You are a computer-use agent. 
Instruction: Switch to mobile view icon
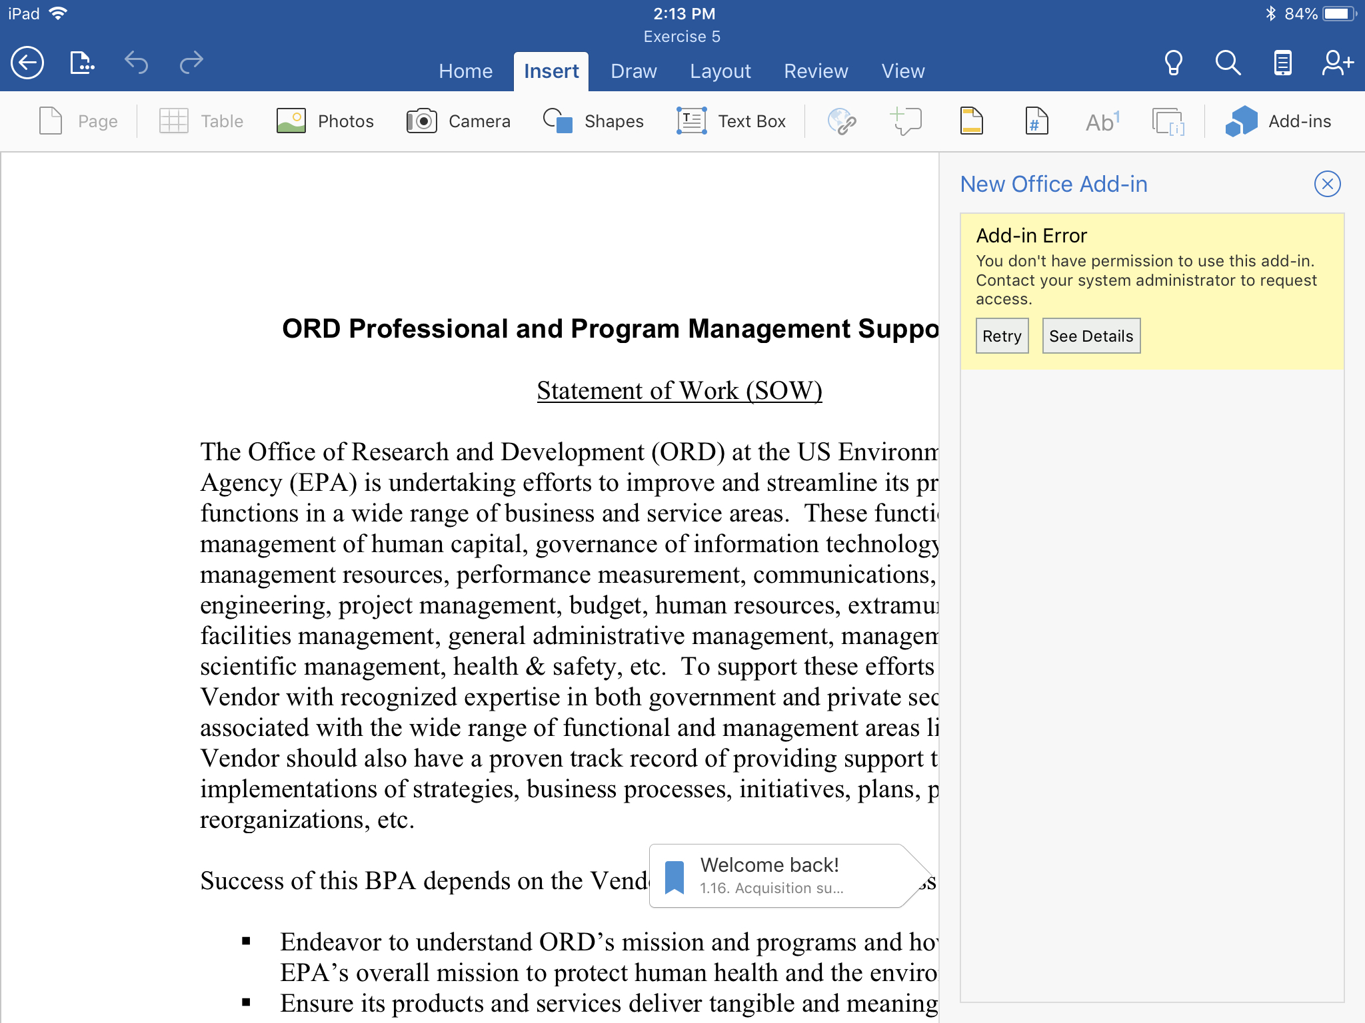1282,63
